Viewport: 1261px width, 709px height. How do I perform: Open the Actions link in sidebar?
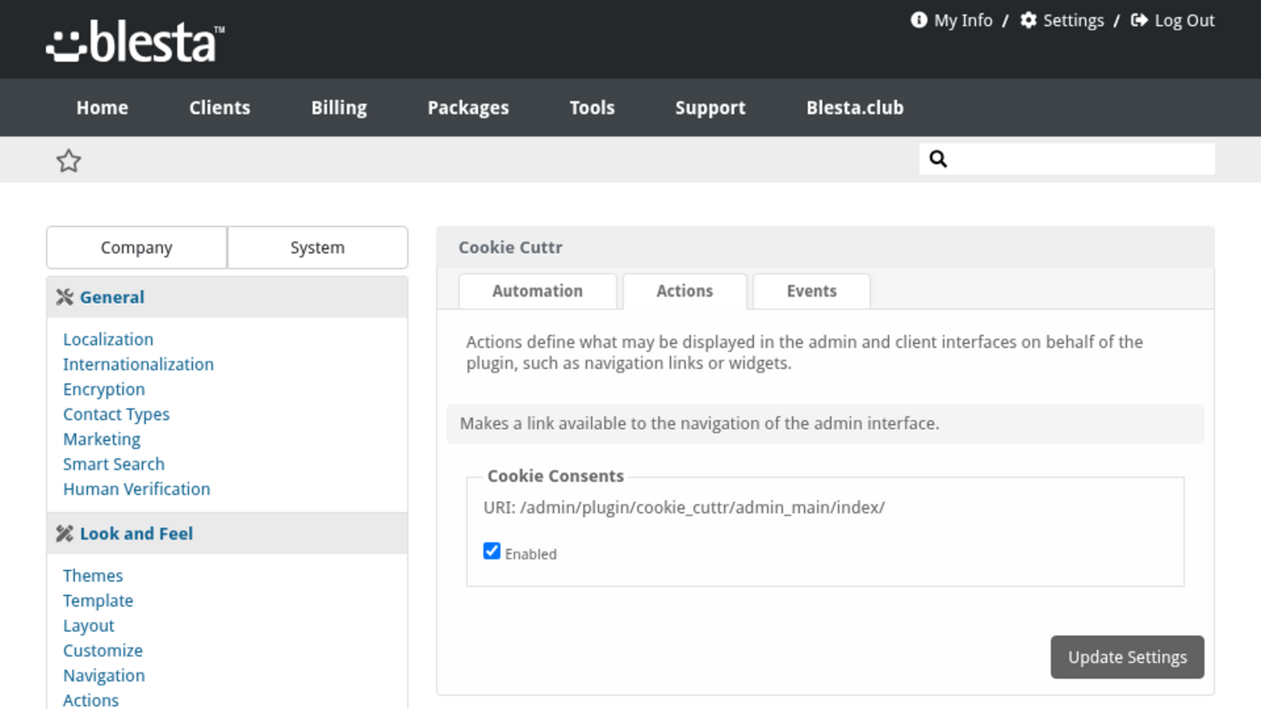pos(91,700)
